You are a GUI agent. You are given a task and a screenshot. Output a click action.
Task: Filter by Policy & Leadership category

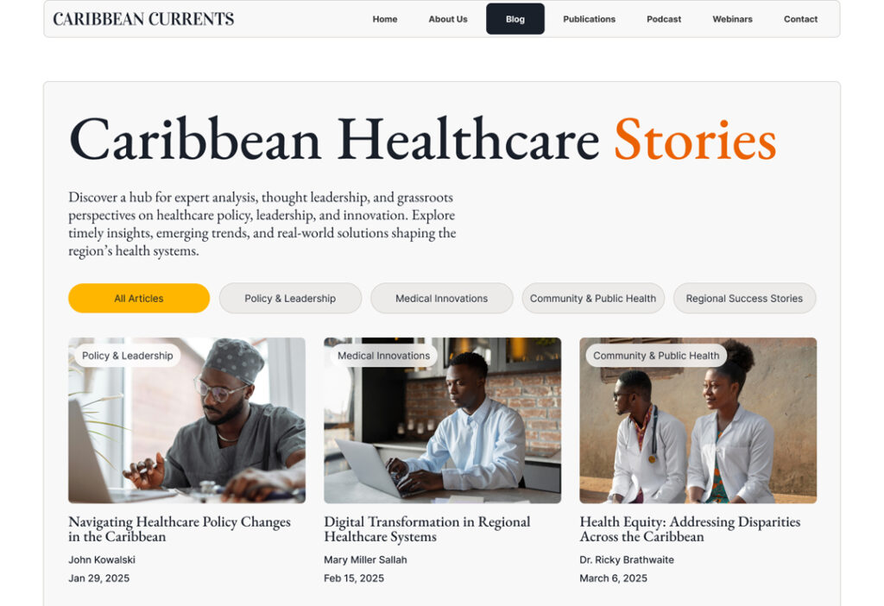coord(290,298)
